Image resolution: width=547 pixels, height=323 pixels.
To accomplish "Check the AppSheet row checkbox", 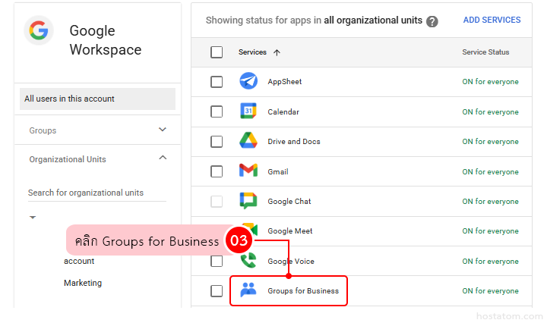I will pos(217,82).
